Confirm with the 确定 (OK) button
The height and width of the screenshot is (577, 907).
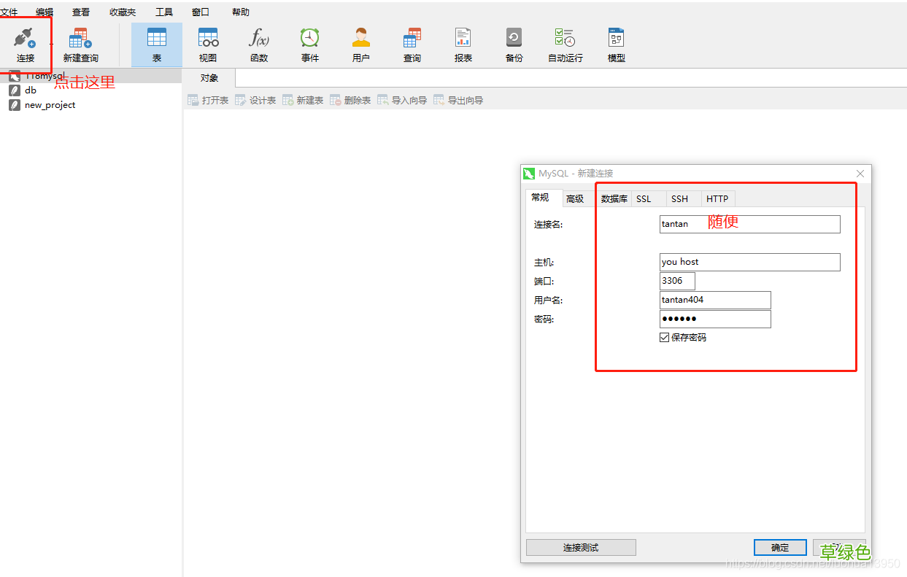[x=780, y=547]
